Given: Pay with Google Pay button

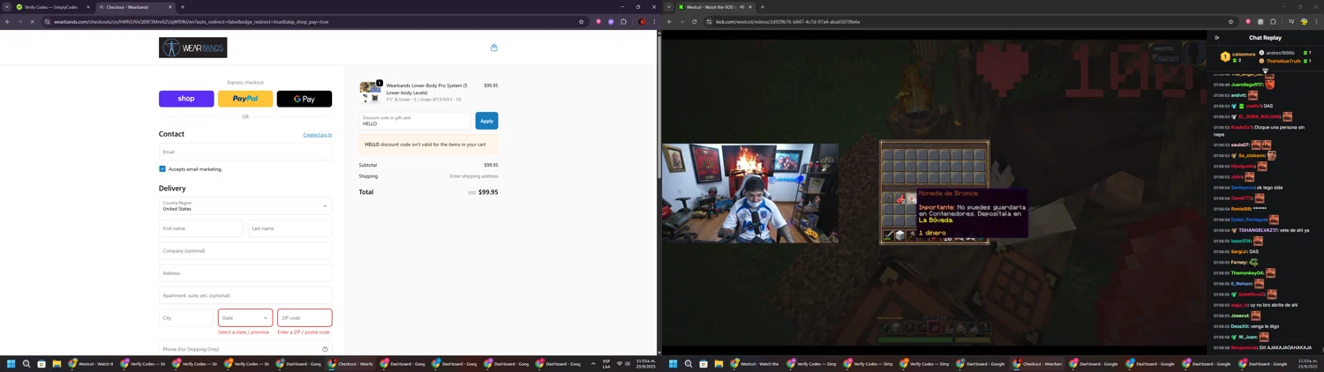Looking at the screenshot, I should click(x=305, y=99).
